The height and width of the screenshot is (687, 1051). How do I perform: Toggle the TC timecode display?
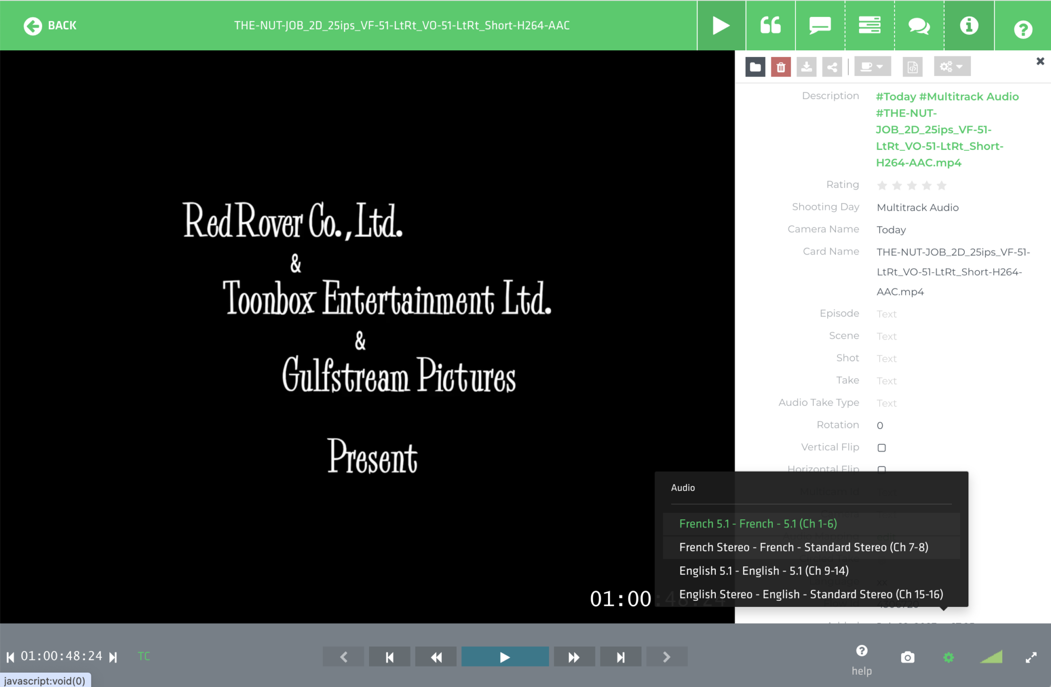tap(143, 656)
